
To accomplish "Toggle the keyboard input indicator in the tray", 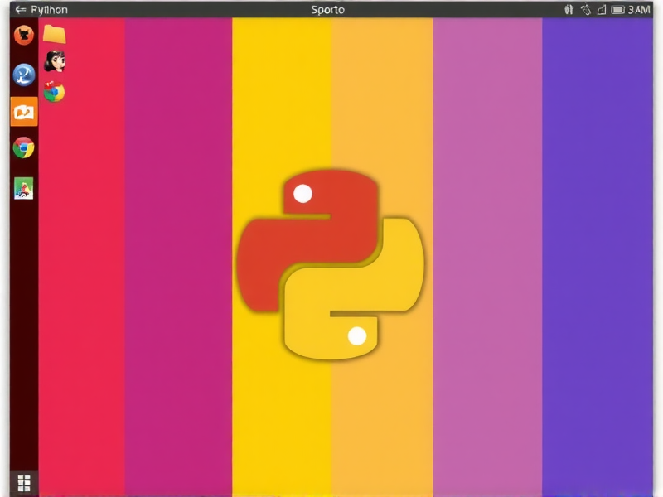I will point(569,9).
